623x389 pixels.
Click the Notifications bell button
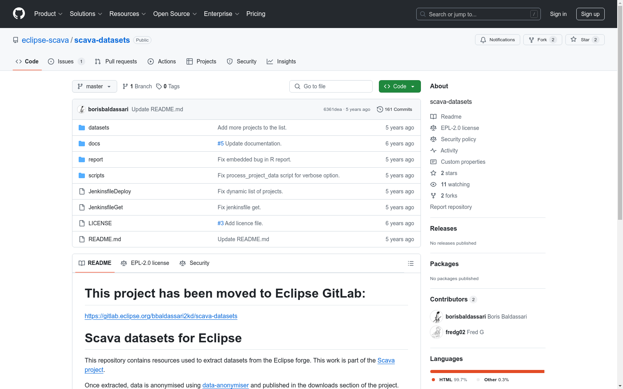pos(498,40)
